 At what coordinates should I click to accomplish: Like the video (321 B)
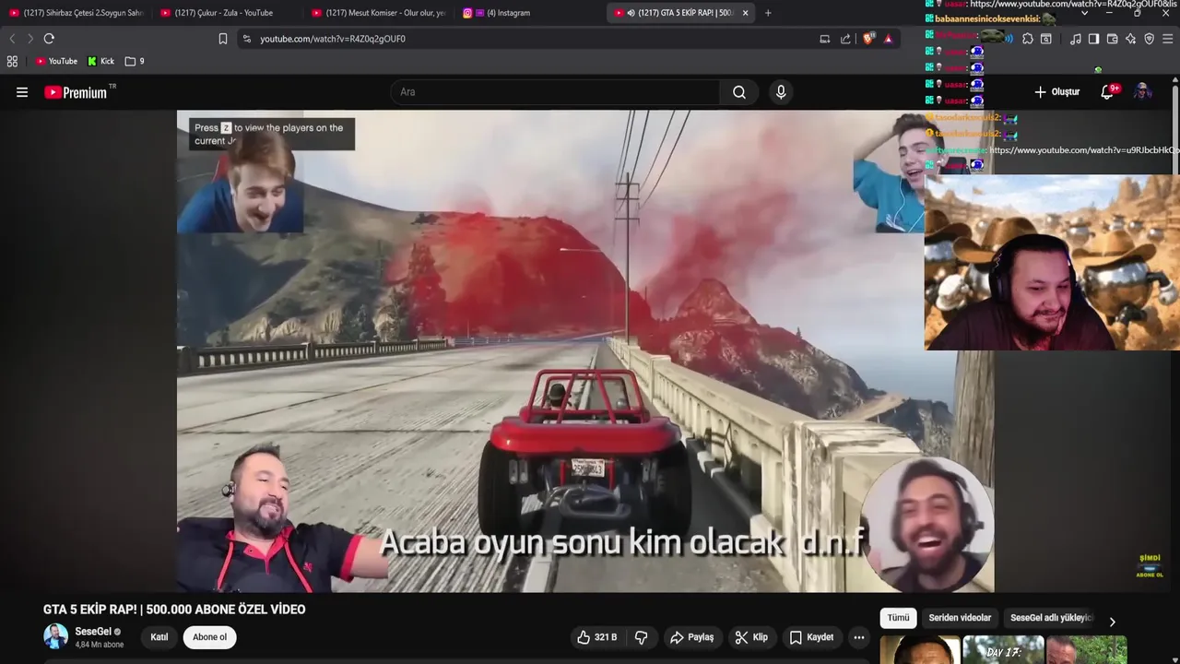pos(597,637)
